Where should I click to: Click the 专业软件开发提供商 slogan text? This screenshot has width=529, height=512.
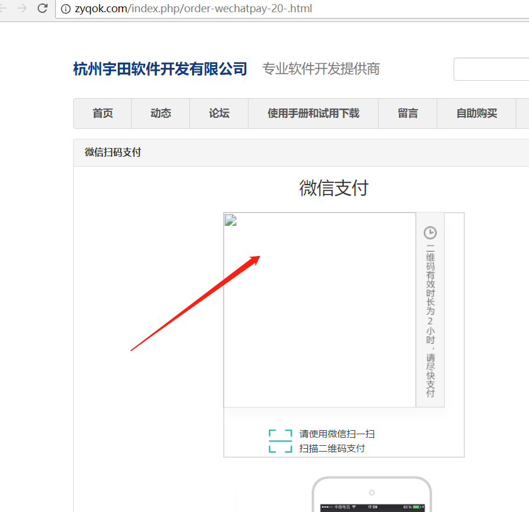tap(321, 69)
